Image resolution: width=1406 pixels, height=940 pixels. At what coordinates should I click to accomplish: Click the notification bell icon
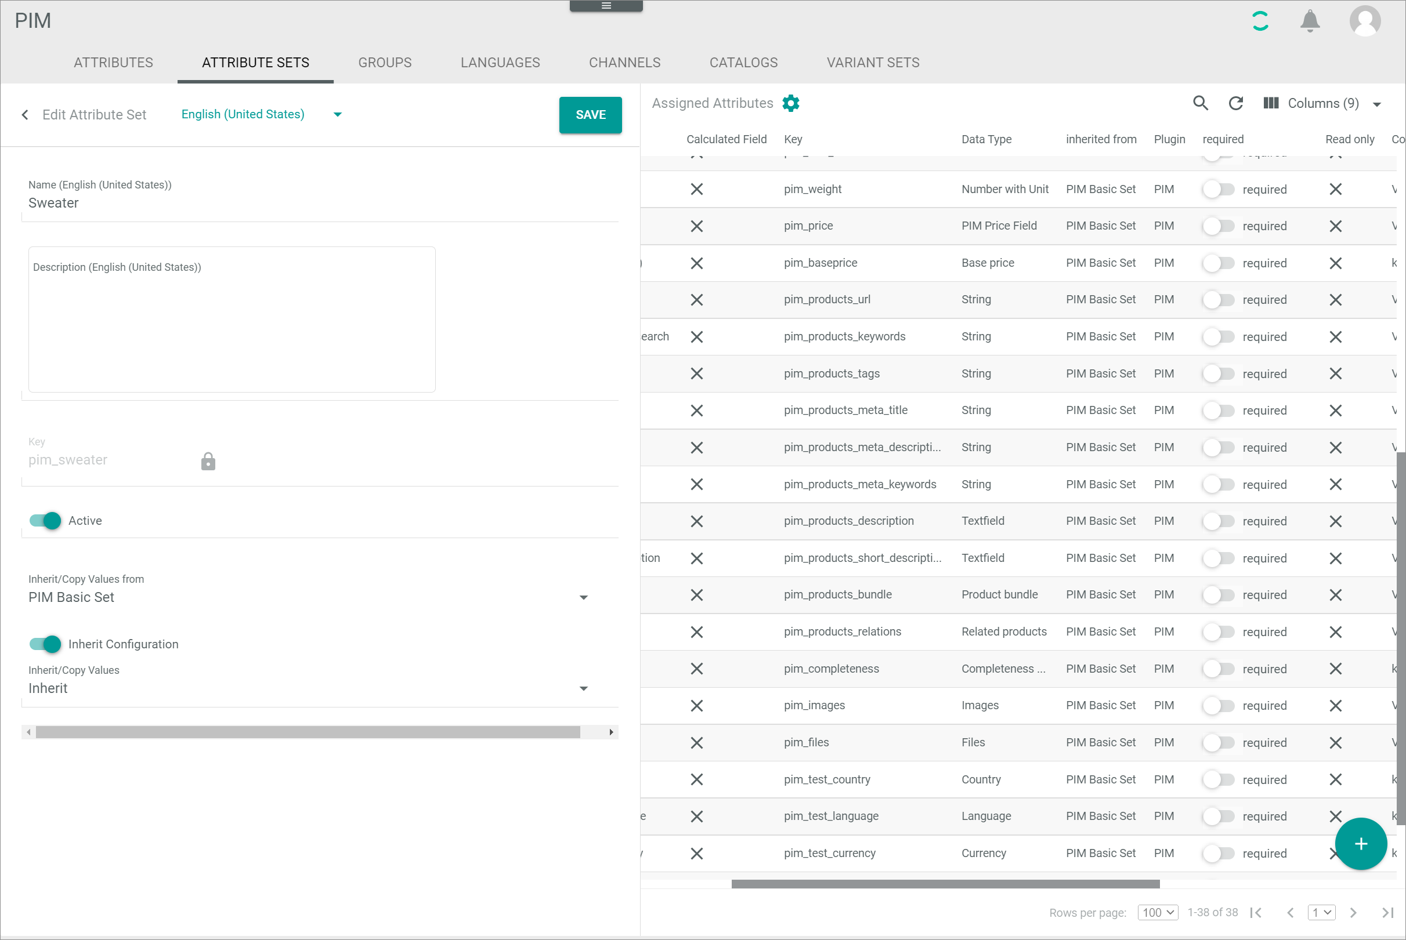1311,21
